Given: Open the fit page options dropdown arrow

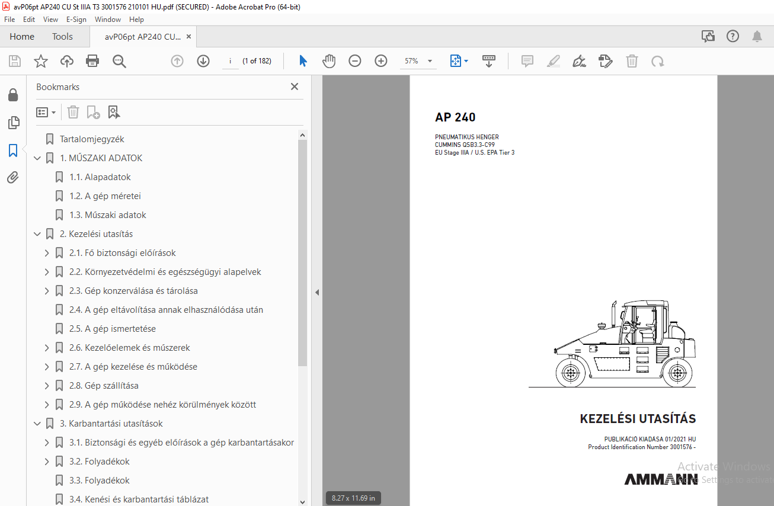Looking at the screenshot, I should coord(466,61).
